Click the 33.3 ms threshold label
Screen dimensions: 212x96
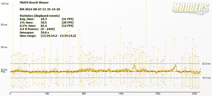click(206, 63)
